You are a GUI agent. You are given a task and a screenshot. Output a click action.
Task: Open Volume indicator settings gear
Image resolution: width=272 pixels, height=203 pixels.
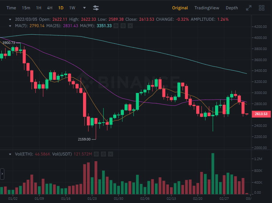[103, 154]
